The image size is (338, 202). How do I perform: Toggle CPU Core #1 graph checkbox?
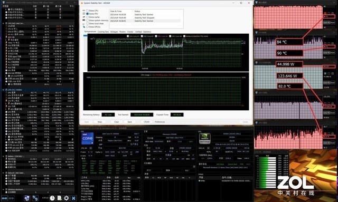tap(128, 36)
